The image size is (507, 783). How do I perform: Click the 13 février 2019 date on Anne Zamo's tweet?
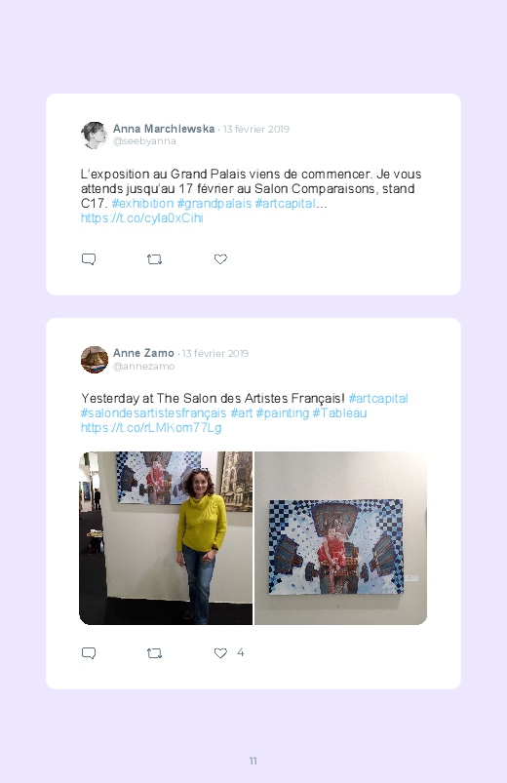tap(215, 354)
